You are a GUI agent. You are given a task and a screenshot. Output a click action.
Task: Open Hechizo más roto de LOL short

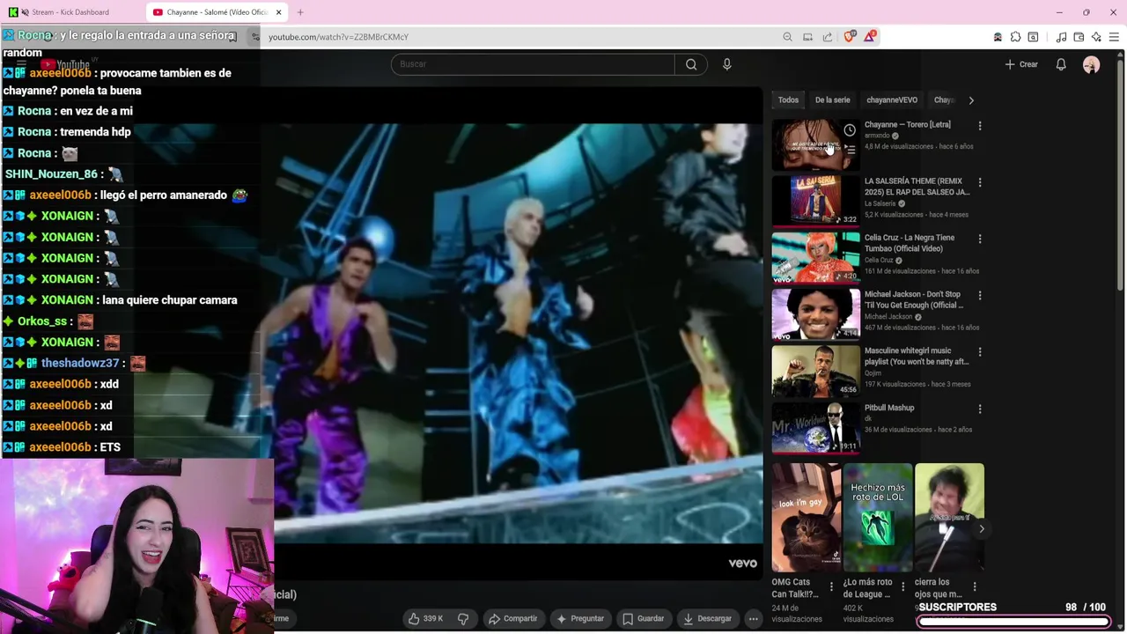point(878,517)
